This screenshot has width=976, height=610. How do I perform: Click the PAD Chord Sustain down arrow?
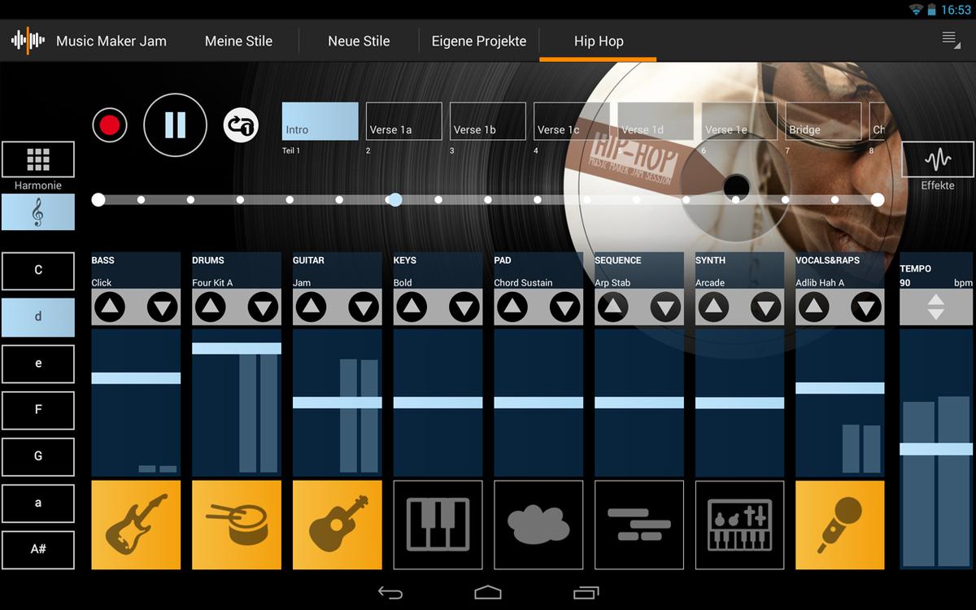point(565,307)
